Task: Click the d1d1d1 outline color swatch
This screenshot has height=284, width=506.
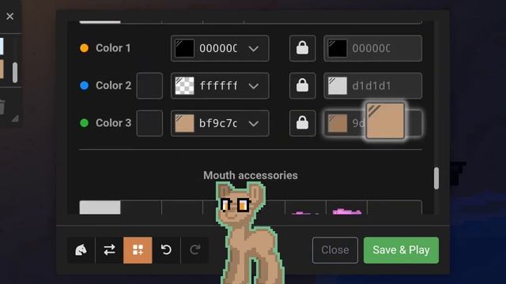Action: (338, 86)
